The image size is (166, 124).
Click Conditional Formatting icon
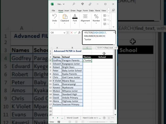tap(105, 16)
